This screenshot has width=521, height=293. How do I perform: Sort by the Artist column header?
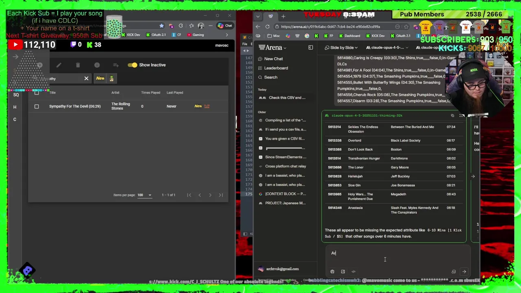[x=115, y=92]
